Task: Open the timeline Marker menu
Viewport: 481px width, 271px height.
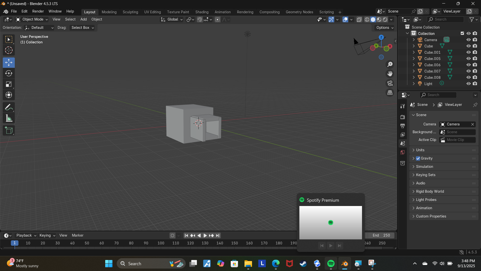Action: [x=77, y=235]
